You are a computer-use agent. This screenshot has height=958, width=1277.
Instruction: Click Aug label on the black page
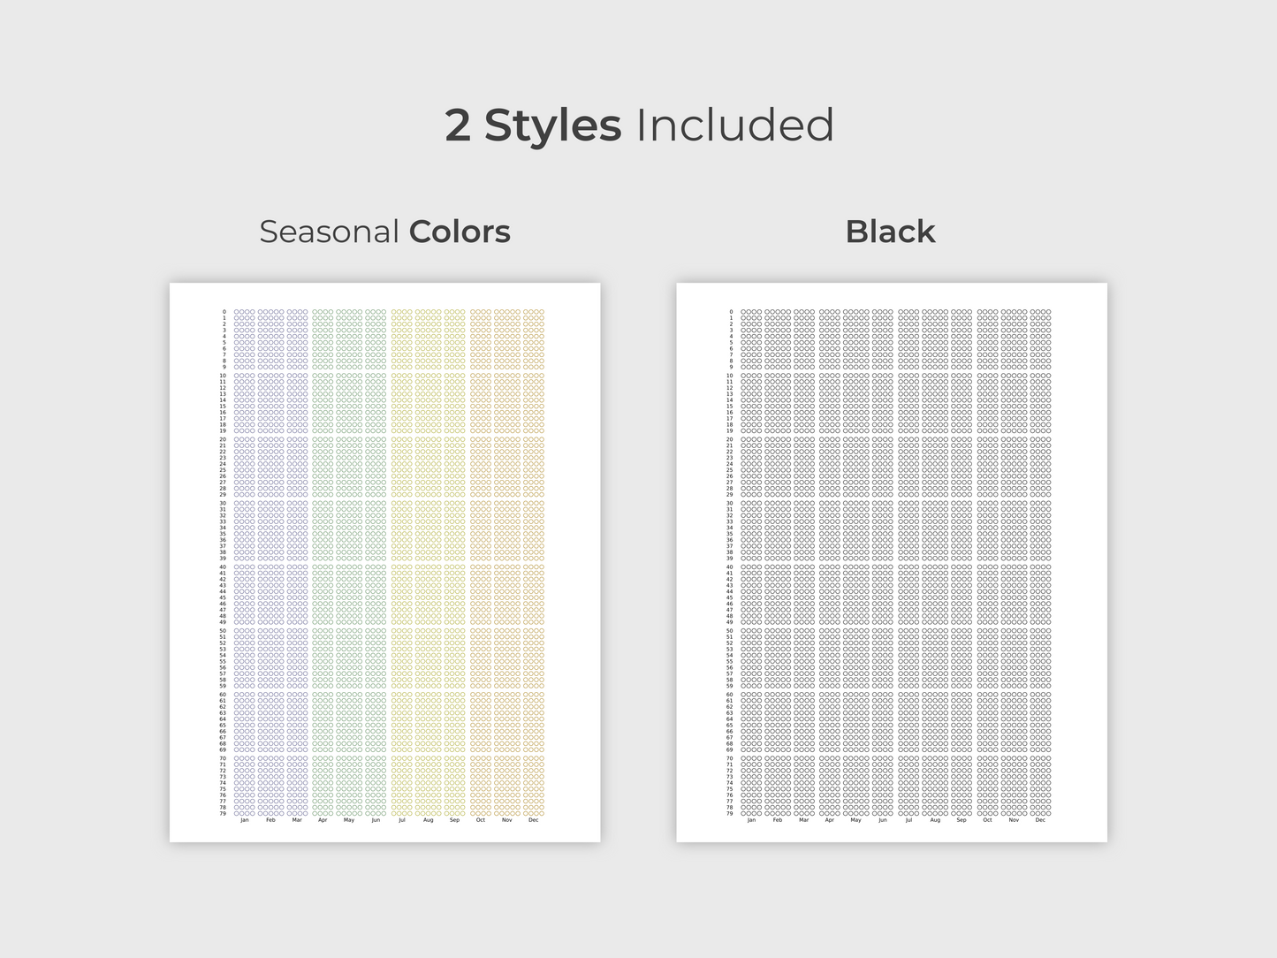click(935, 820)
